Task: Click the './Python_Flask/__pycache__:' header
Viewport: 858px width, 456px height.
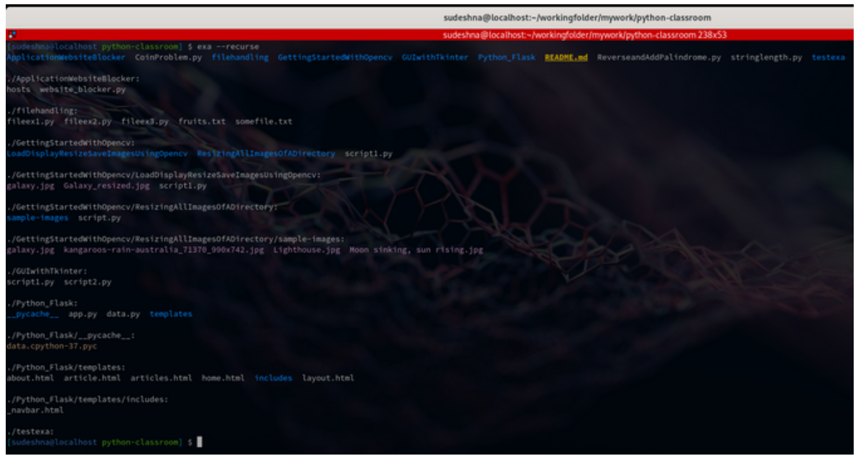Action: [x=70, y=336]
